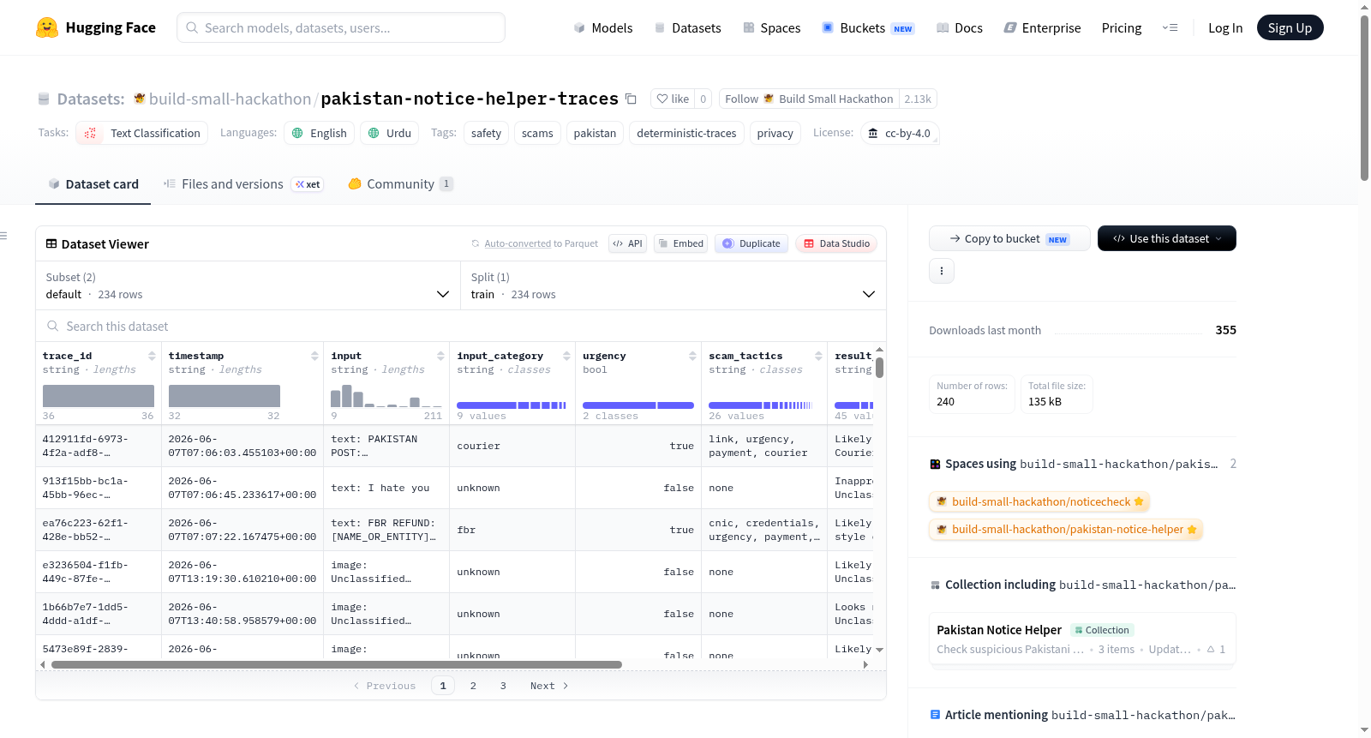1371x738 pixels.
Task: Follow Build Small Hackathon
Action: (809, 99)
